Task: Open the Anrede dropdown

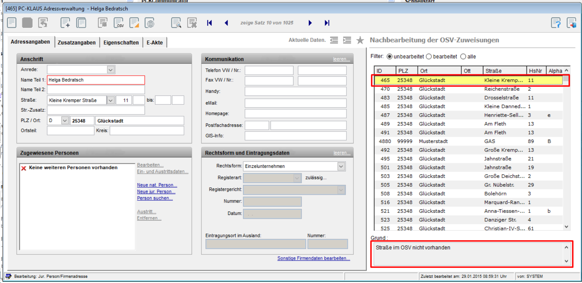Action: click(x=110, y=70)
